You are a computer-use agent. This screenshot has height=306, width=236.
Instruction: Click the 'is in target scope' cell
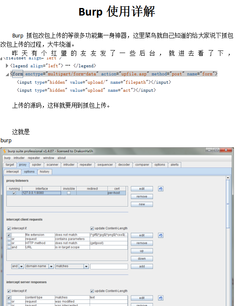tap(72, 247)
